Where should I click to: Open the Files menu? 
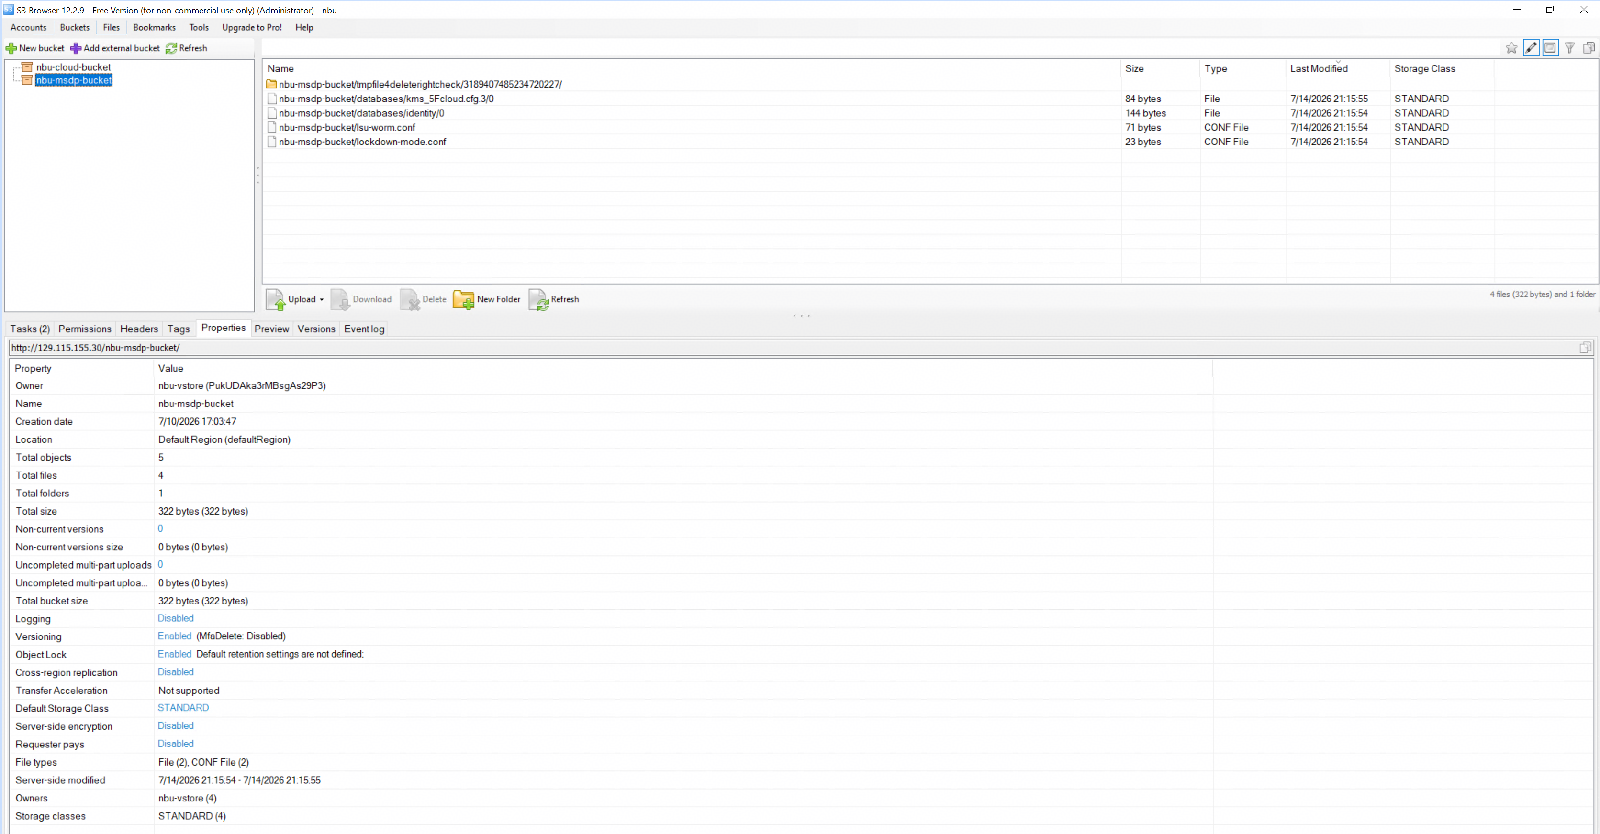111,27
